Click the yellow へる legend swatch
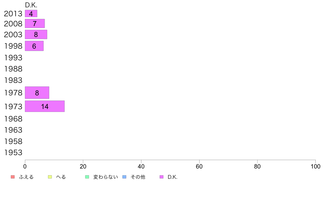The image size is (323, 200). (50, 177)
